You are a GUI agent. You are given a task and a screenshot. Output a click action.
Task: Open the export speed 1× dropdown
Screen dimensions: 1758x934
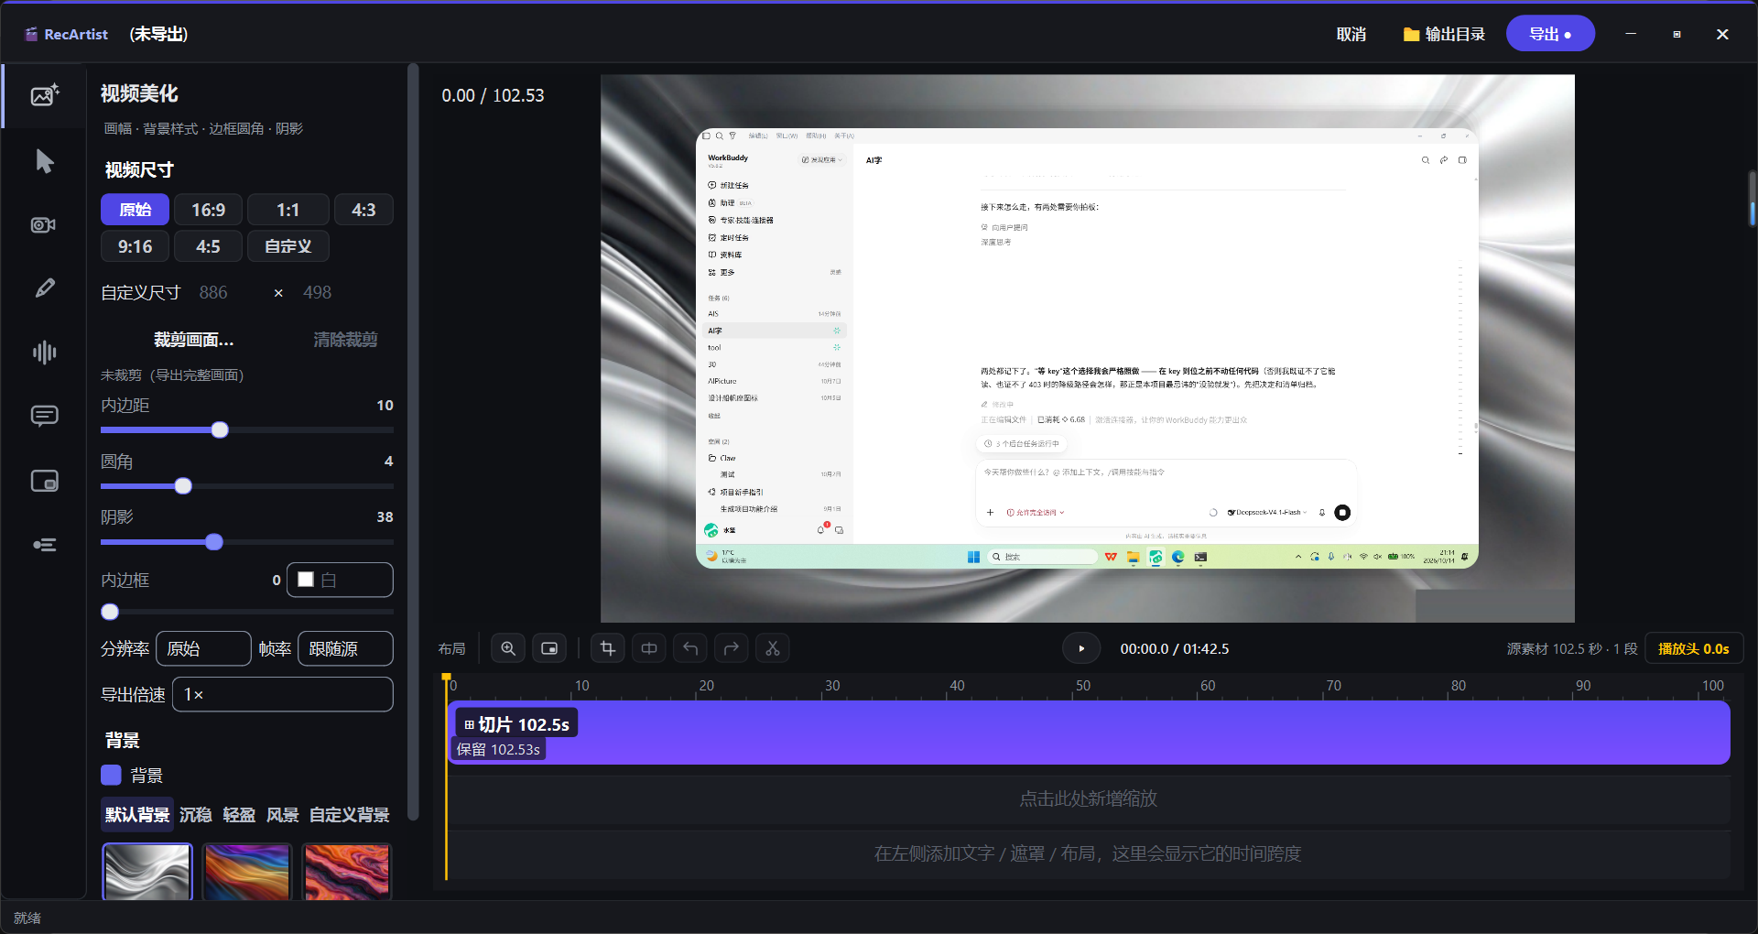[283, 694]
